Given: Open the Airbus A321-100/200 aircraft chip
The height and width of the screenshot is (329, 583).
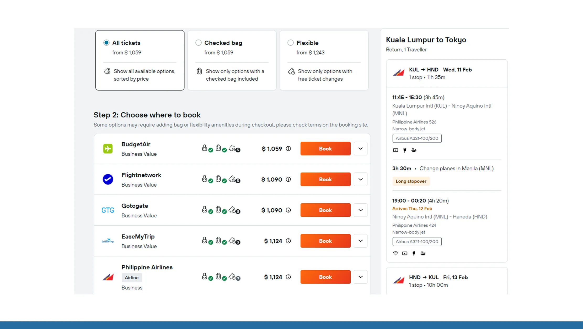Looking at the screenshot, I should 416,138.
